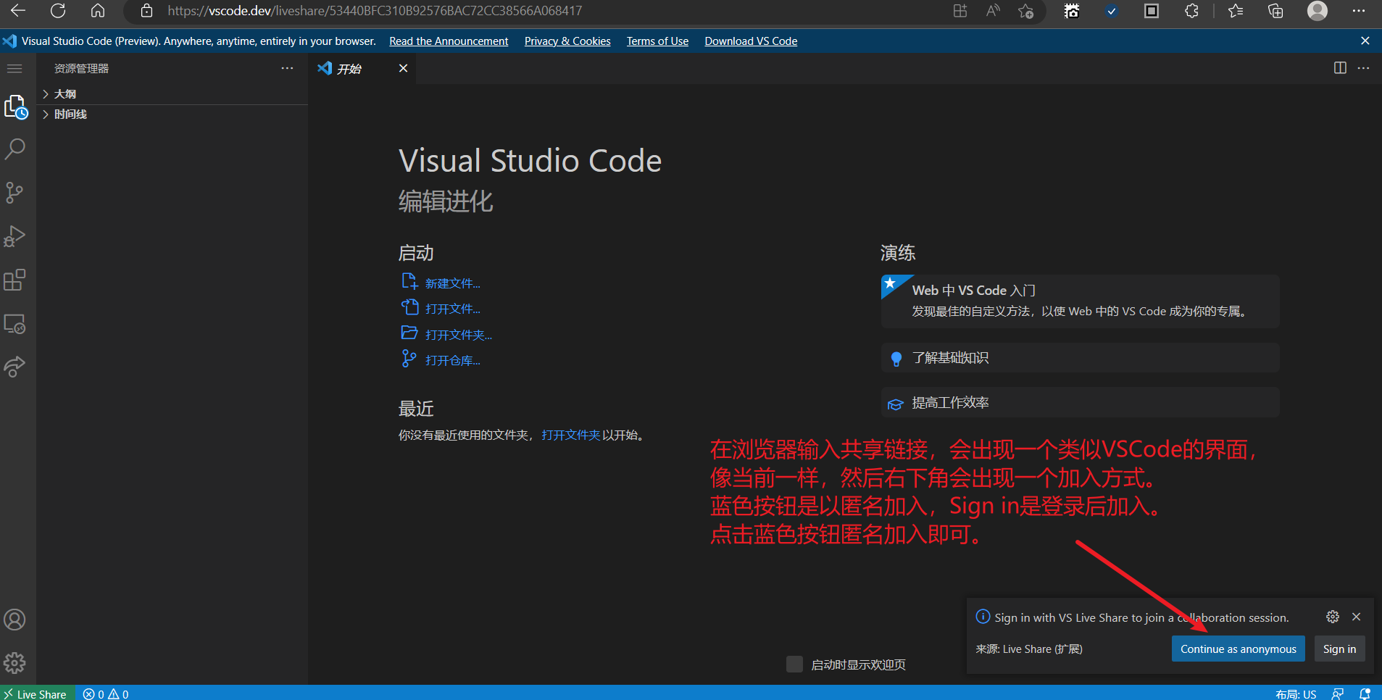Image resolution: width=1382 pixels, height=700 pixels.
Task: Open the Explorer view in activity bar
Action: [x=15, y=107]
